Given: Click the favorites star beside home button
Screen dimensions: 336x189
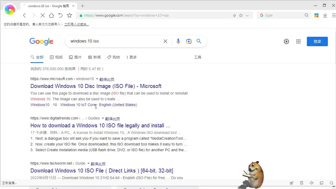Looking at the screenshot, I should 69,15.
